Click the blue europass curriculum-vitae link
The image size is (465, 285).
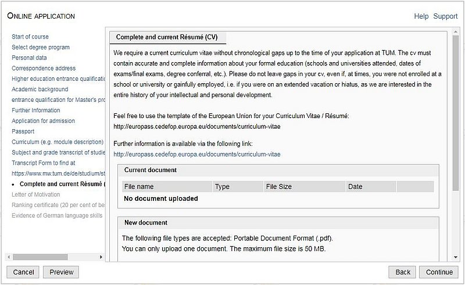coord(197,154)
